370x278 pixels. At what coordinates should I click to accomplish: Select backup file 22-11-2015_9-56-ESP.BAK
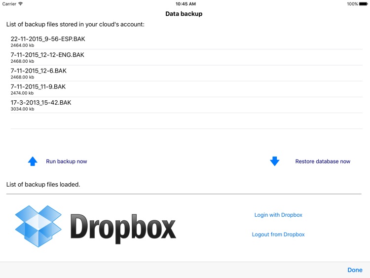186,41
